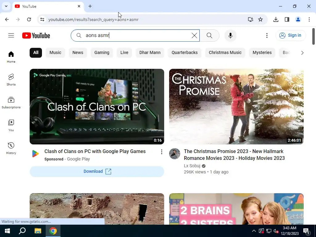Select the News filter chip
Image resolution: width=316 pixels, height=237 pixels.
tap(78, 52)
